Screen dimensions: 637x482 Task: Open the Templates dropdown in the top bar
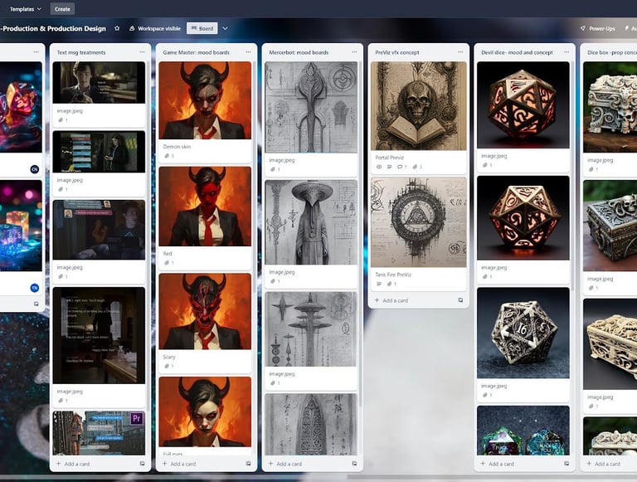coord(25,9)
